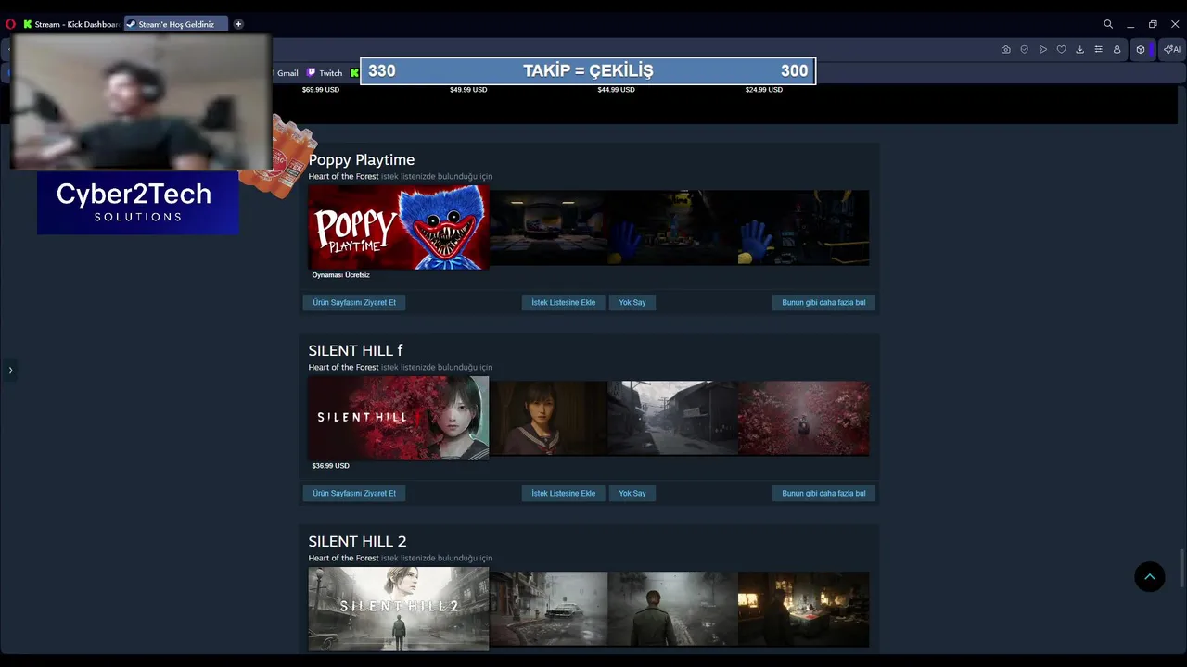Click the SILENT HILL f capsule image

(x=399, y=418)
